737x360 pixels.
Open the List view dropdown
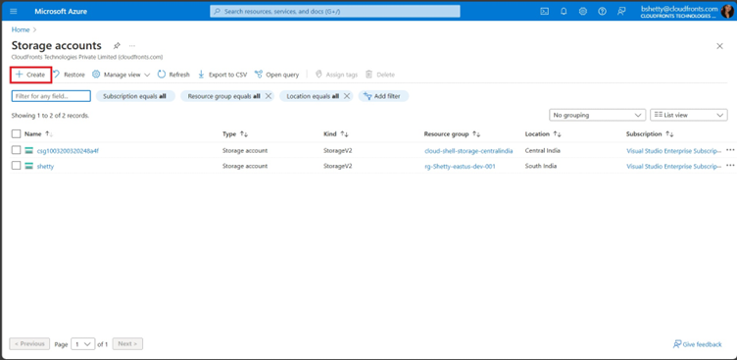point(689,115)
